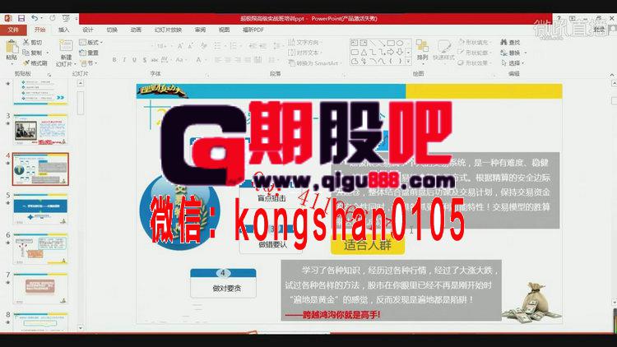Click the Arrange (排列) icon

[422, 46]
